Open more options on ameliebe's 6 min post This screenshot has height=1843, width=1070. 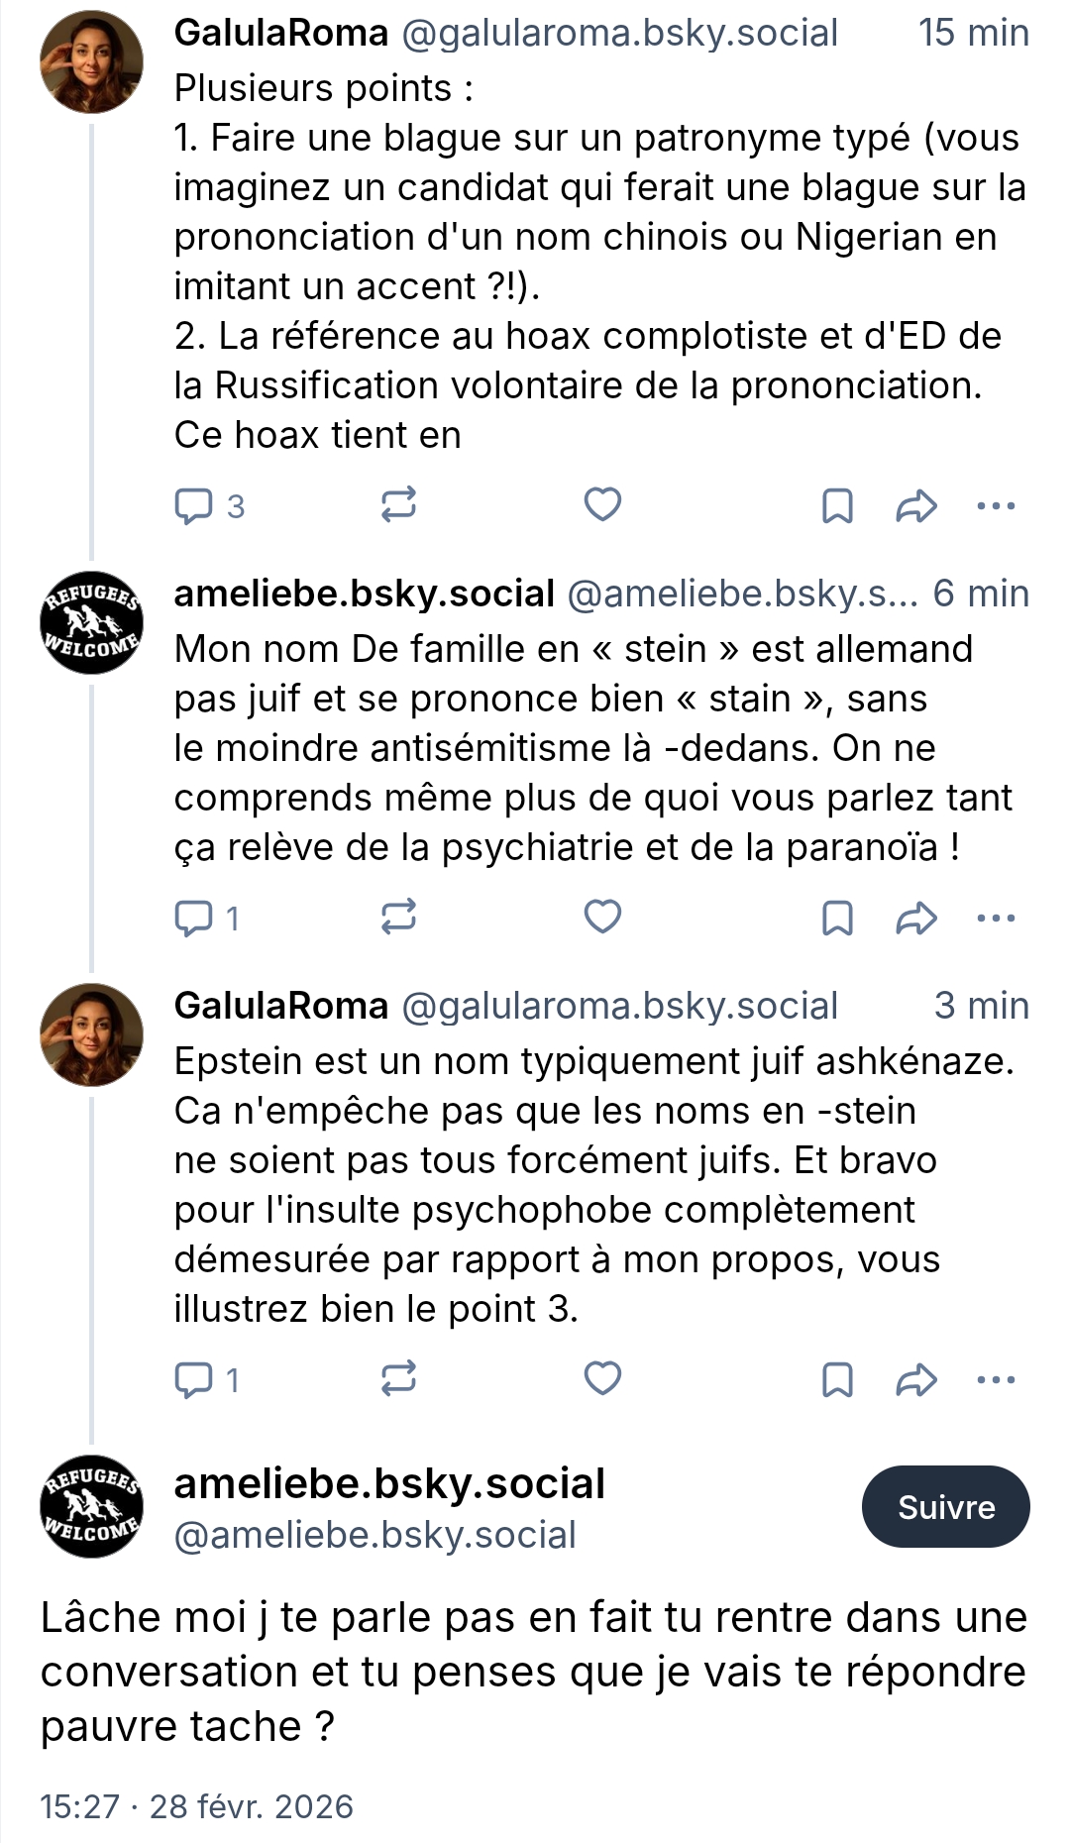tap(996, 918)
